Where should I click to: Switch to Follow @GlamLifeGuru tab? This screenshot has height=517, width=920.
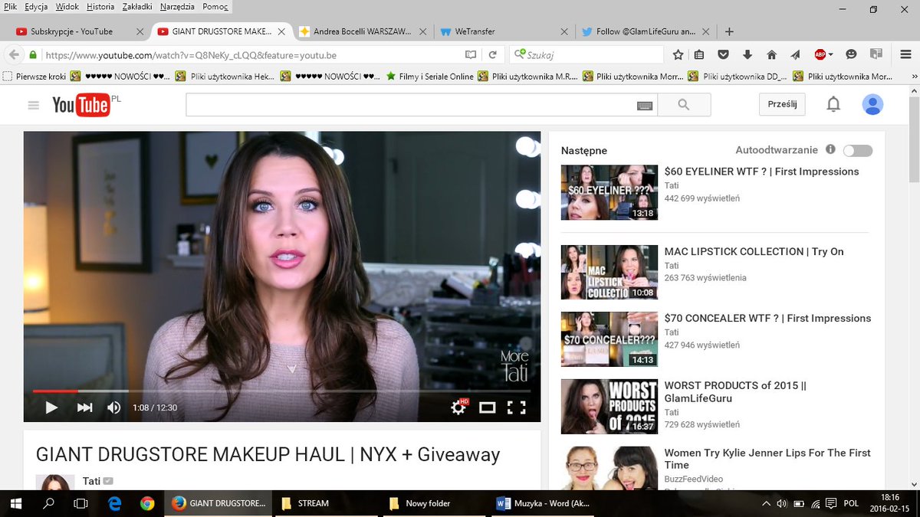(x=648, y=31)
